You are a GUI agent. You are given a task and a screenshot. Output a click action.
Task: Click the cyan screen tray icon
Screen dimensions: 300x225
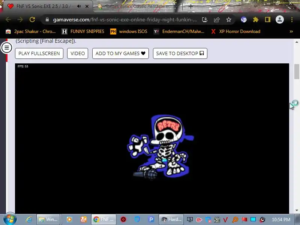point(253,219)
